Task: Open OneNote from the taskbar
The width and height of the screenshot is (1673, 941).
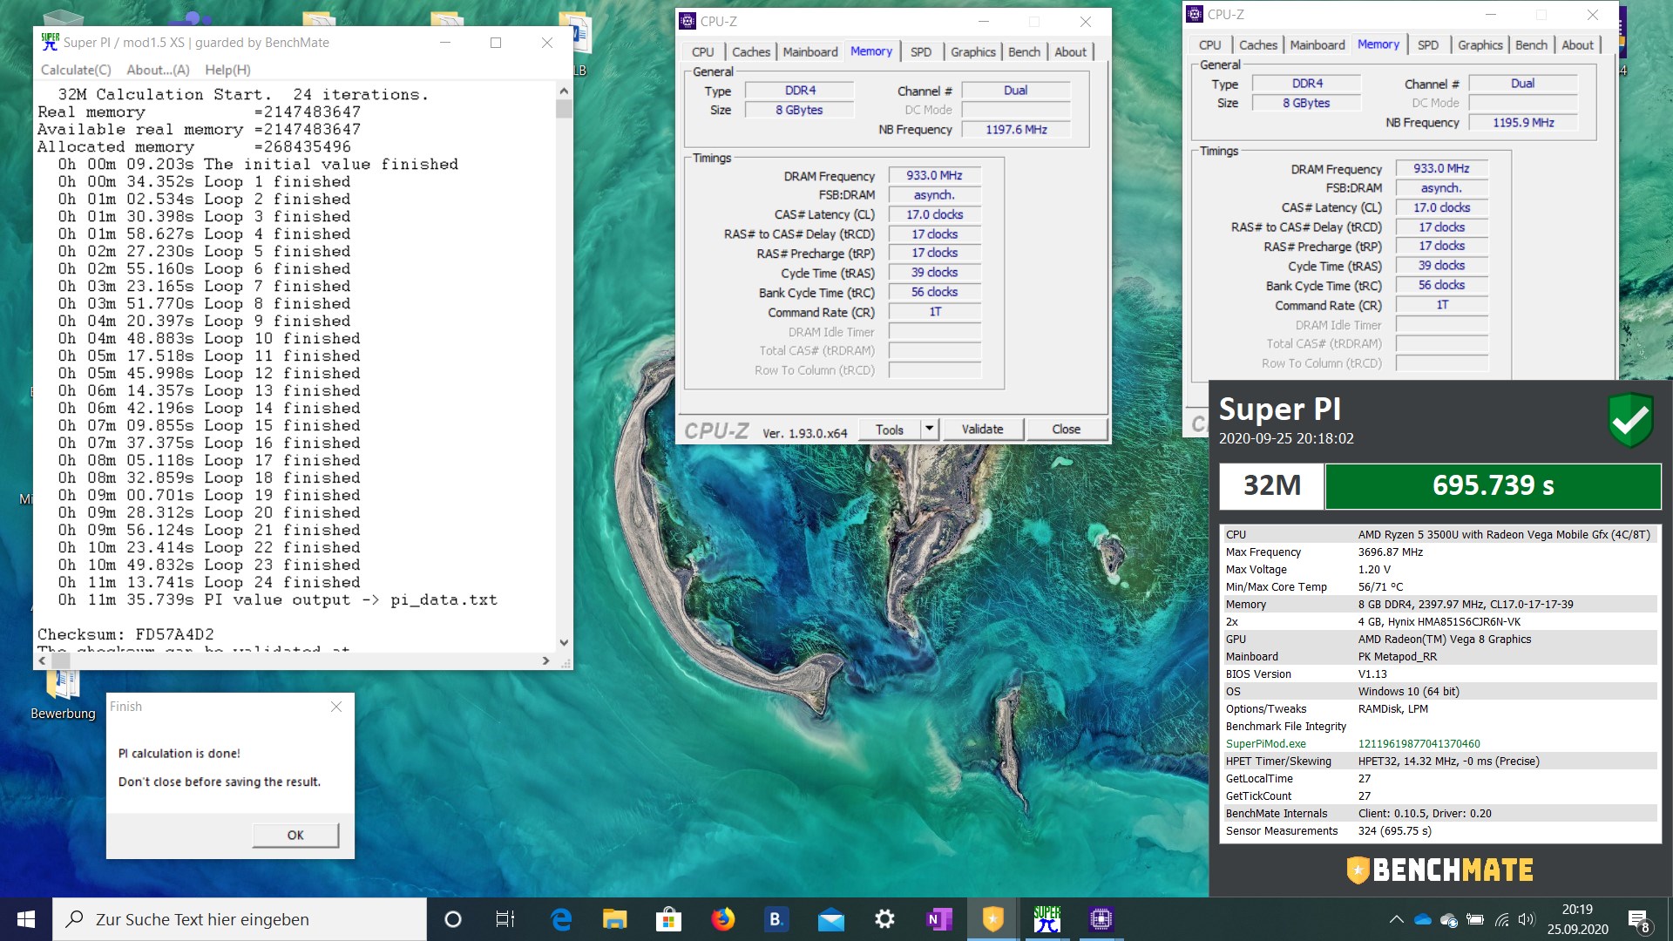Action: (x=938, y=919)
